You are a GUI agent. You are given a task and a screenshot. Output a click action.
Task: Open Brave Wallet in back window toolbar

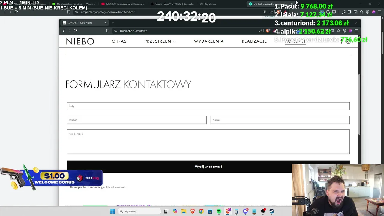[x=355, y=12]
